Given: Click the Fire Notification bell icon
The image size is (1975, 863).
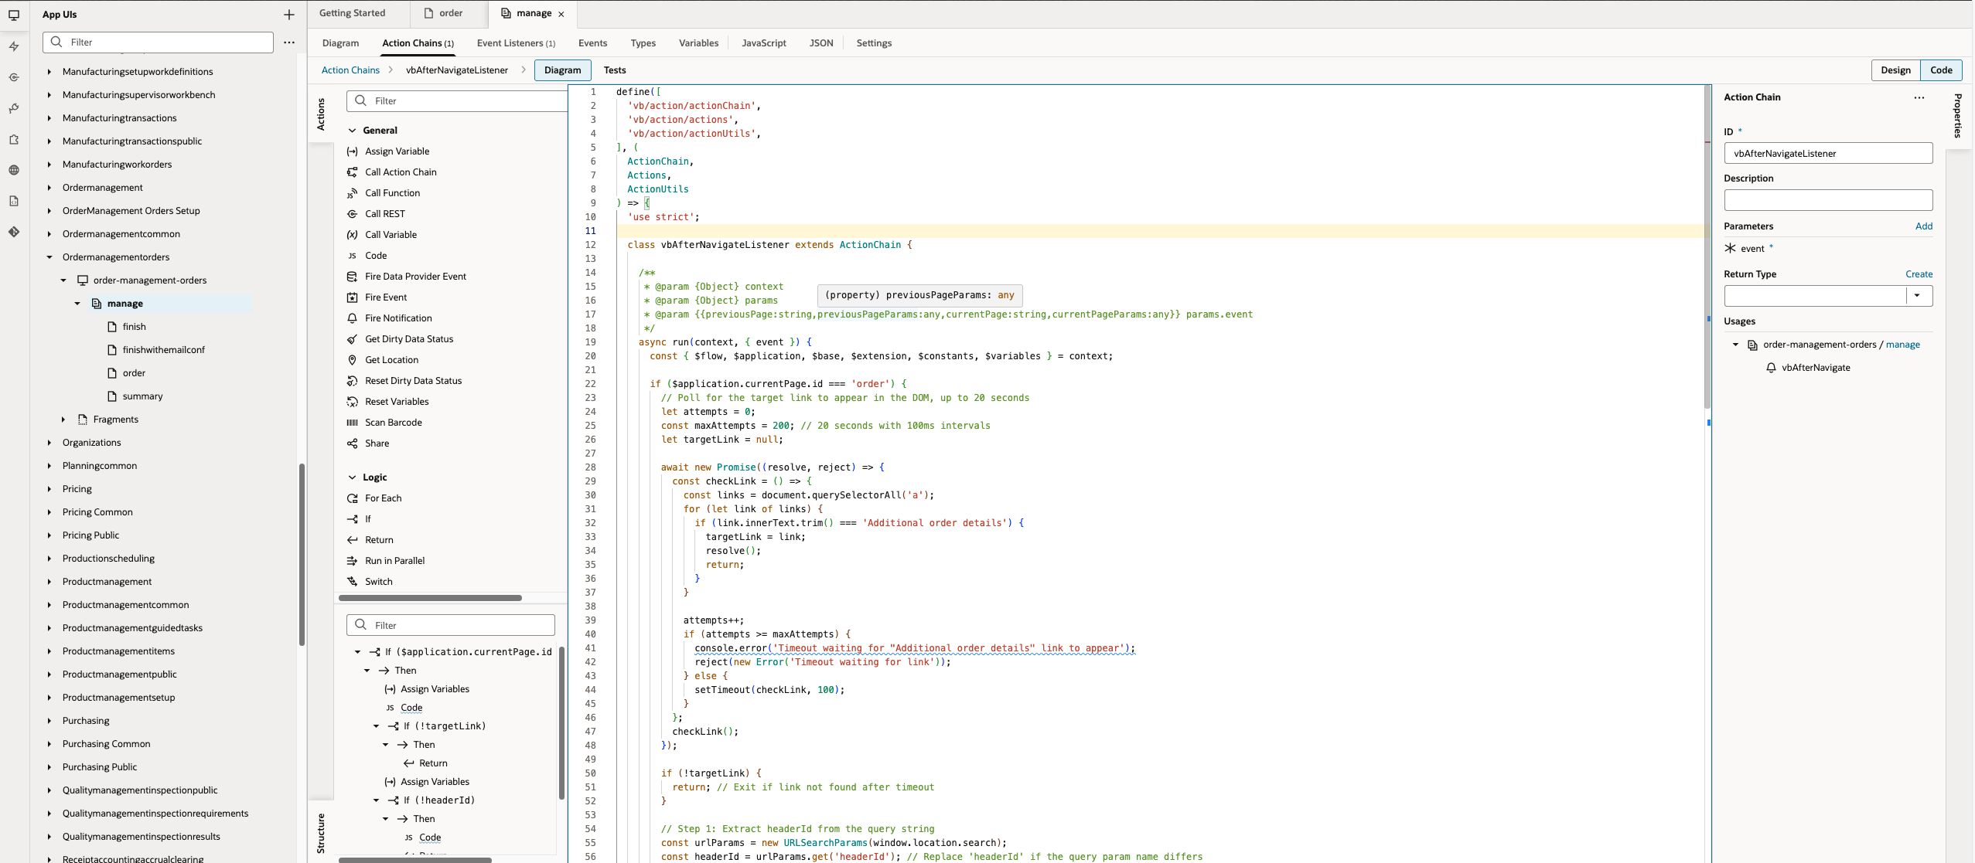Looking at the screenshot, I should [352, 318].
